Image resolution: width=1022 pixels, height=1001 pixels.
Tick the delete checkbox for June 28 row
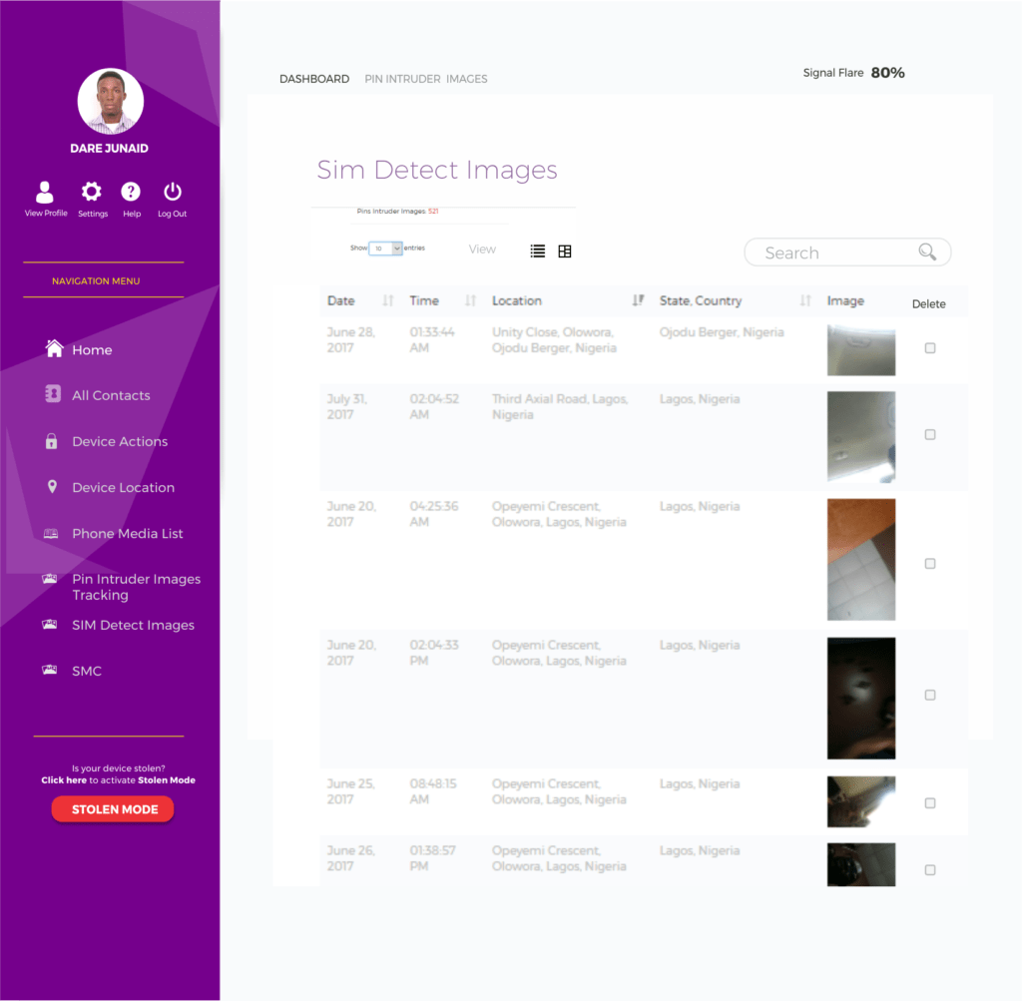coord(930,348)
